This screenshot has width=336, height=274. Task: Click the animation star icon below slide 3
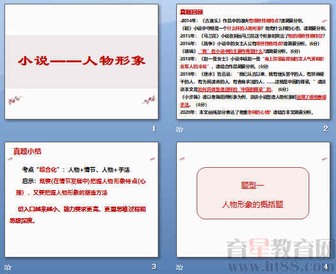[8, 267]
